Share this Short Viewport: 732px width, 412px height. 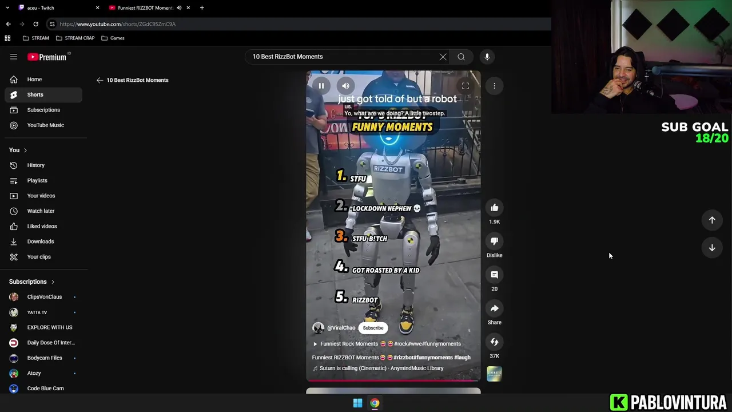(x=495, y=308)
